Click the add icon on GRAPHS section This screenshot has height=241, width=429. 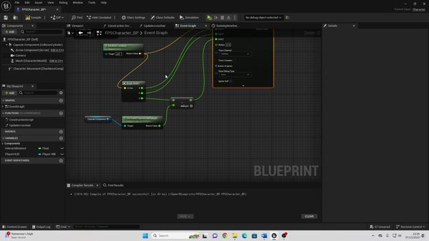click(x=61, y=100)
